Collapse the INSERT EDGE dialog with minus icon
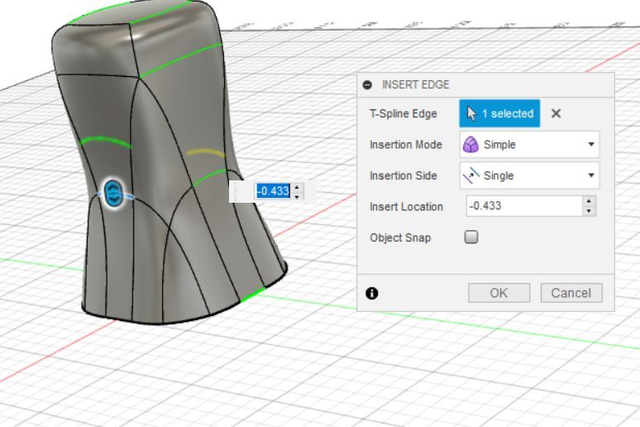The width and height of the screenshot is (640, 427). pos(367,85)
